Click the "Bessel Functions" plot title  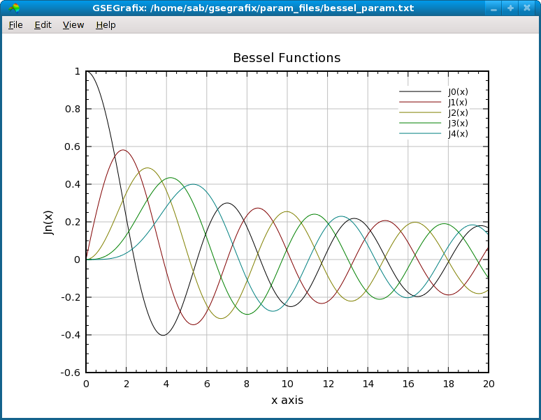tap(287, 58)
